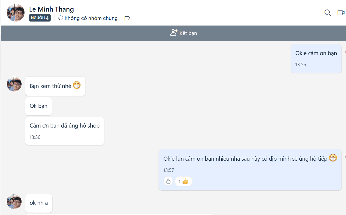Open Le Minh Thang's header profile picture
The image size is (346, 215).
coord(16,13)
